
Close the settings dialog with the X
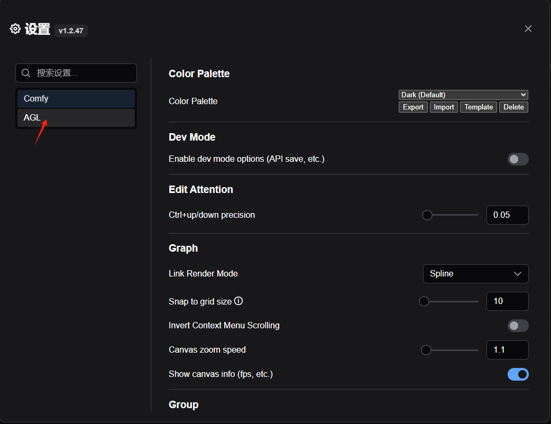click(528, 29)
